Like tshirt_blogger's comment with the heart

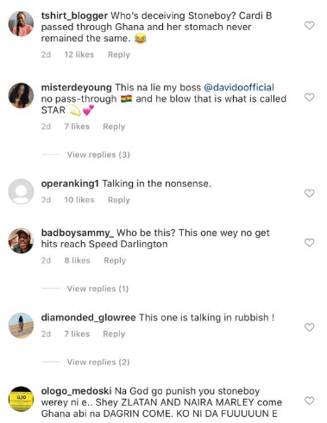tap(309, 26)
